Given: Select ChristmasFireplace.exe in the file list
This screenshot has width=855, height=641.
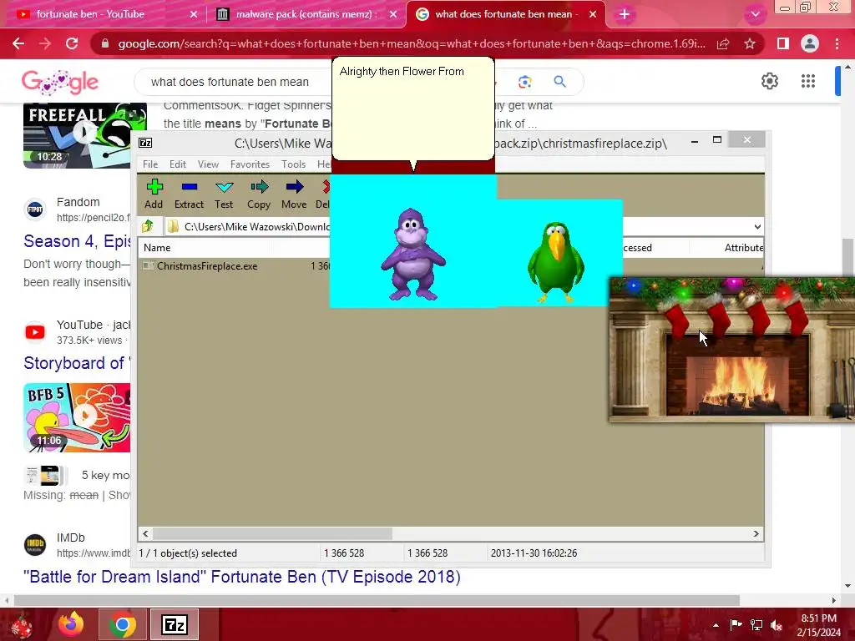Looking at the screenshot, I should 207,266.
